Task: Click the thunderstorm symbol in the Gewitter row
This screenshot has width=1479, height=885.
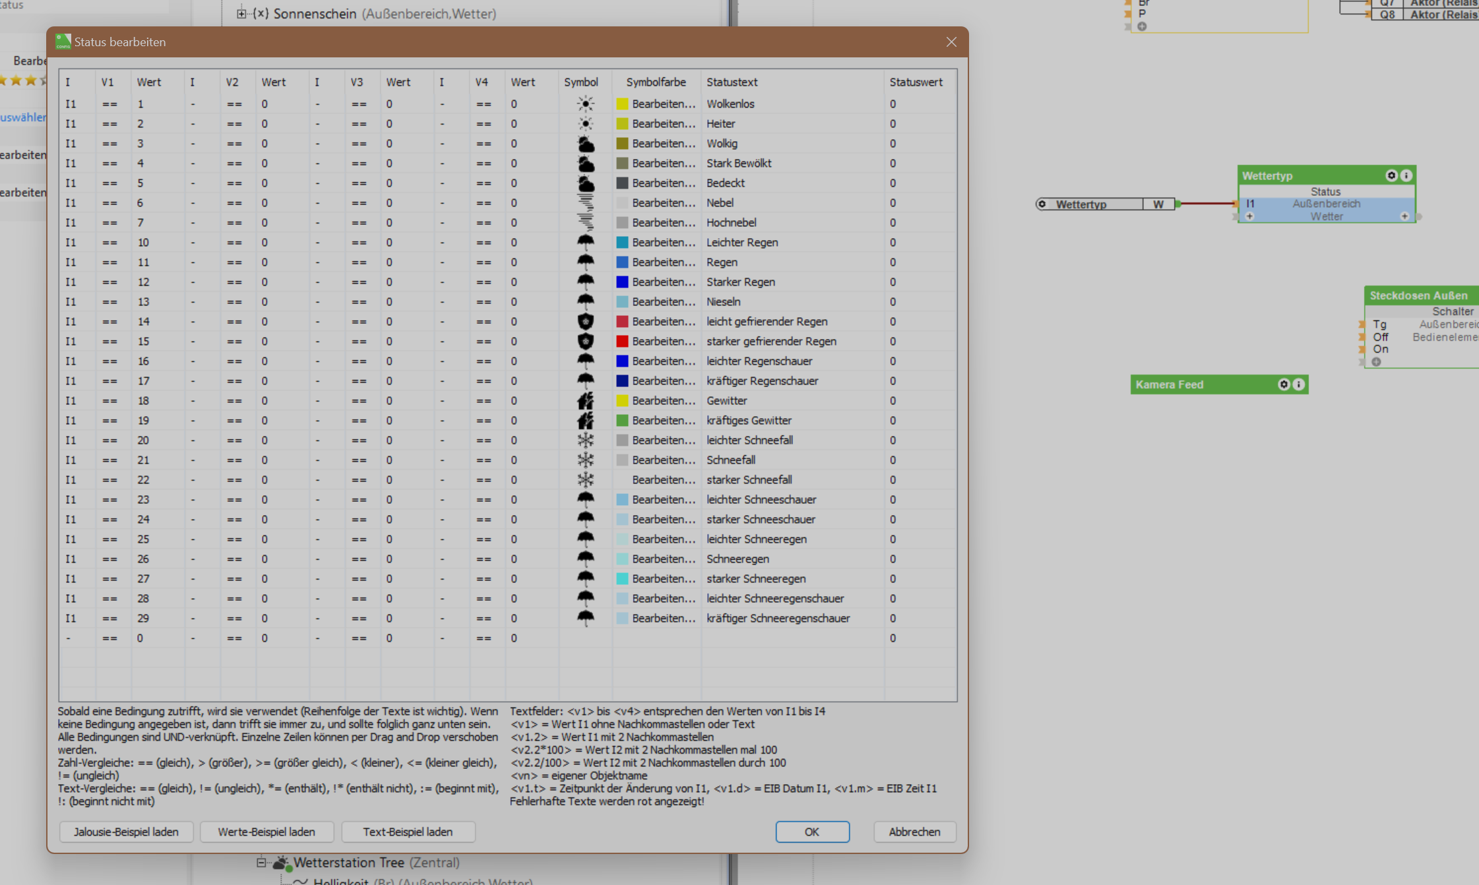Action: coord(585,400)
